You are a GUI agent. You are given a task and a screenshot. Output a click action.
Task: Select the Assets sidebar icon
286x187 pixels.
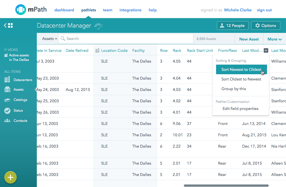tap(7, 90)
